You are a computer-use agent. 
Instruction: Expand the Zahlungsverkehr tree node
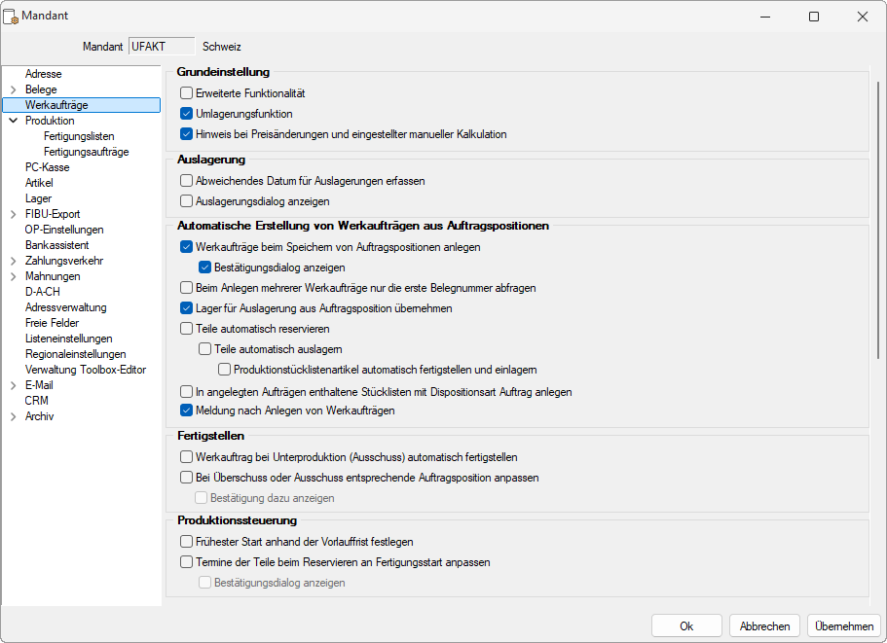(13, 261)
